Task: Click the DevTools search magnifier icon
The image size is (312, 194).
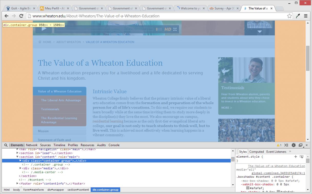Action: pos(6,145)
